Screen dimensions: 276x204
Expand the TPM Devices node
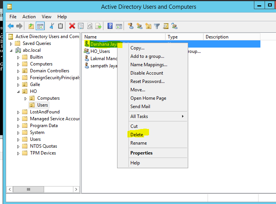coord(18,153)
